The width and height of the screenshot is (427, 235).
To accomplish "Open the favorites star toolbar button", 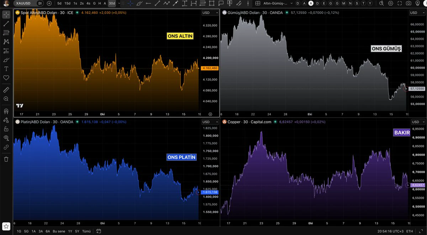I will point(6,226).
